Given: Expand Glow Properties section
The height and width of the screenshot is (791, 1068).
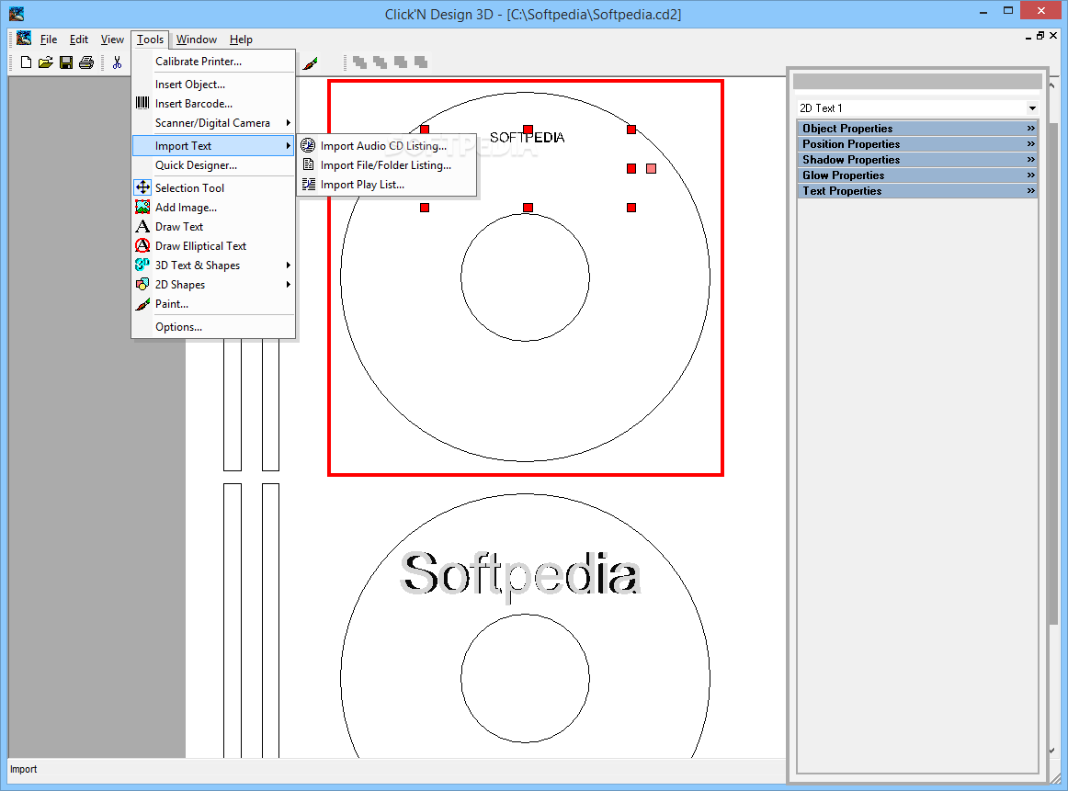Looking at the screenshot, I should [x=917, y=175].
